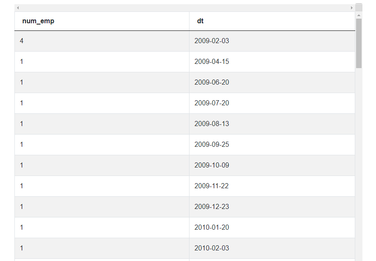Click the date cell 2010-02-03
The height and width of the screenshot is (261, 376).
point(212,248)
